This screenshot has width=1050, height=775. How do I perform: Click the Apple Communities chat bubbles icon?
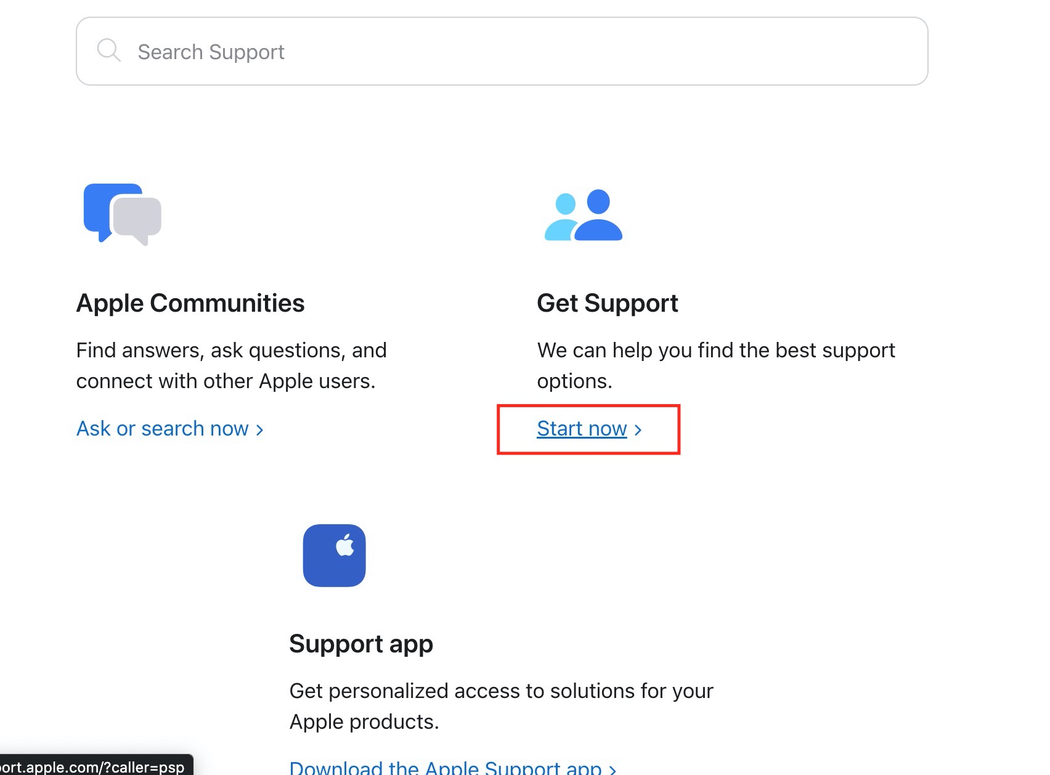(123, 214)
